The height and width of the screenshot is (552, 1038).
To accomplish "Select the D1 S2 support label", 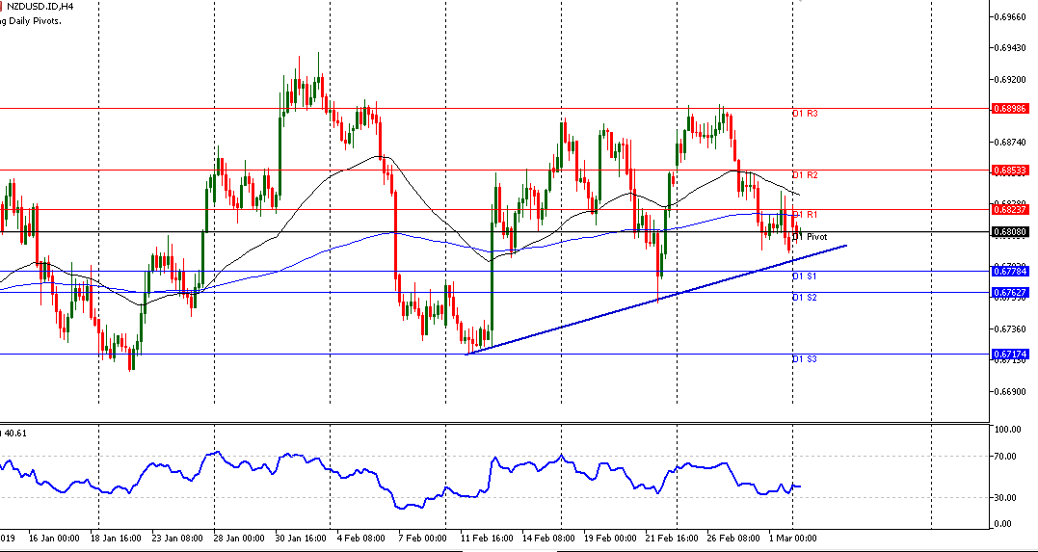I will tap(805, 298).
